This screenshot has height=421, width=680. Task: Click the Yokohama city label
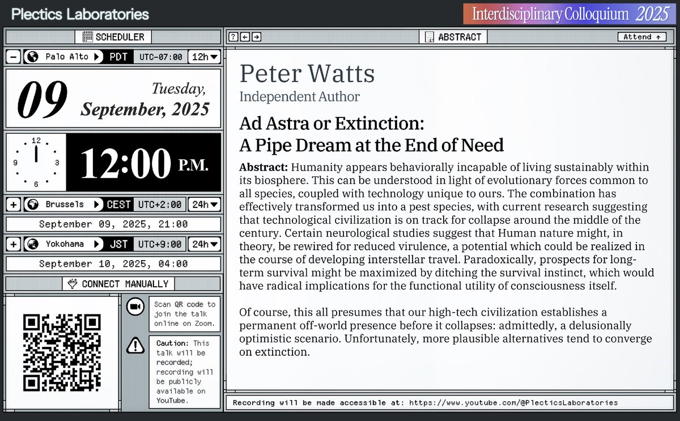(65, 244)
